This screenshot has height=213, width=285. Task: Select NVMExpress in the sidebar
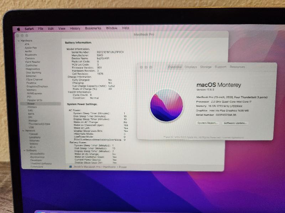click(x=34, y=93)
